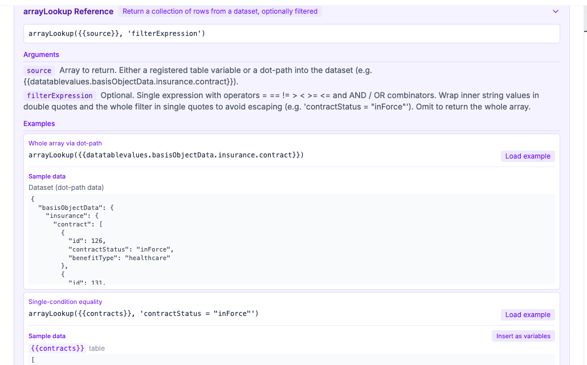Click the dot-path arrayLookup example code
Viewport: 587px width, 365px height.
point(166,155)
